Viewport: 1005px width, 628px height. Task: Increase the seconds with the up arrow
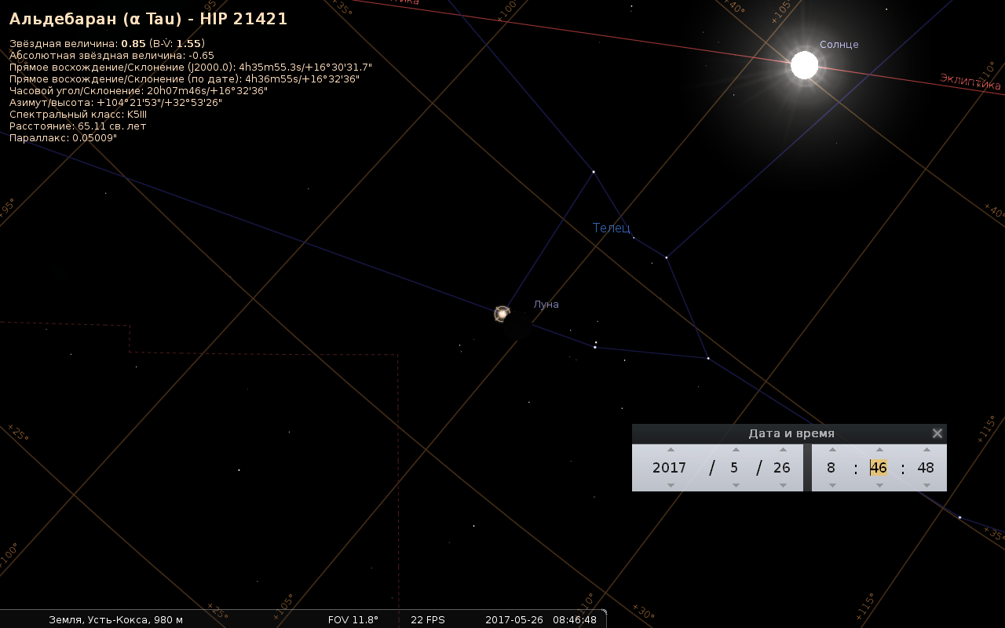(x=926, y=450)
